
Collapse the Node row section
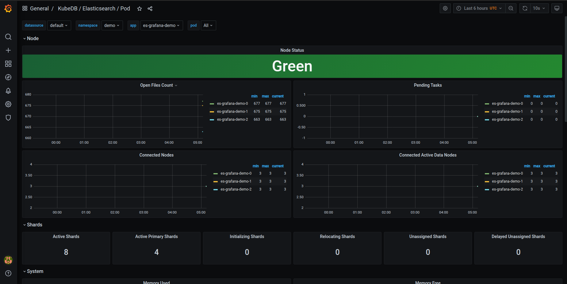31,38
